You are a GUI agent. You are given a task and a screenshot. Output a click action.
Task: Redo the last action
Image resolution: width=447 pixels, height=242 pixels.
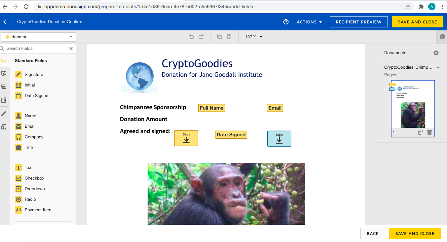[x=201, y=37]
